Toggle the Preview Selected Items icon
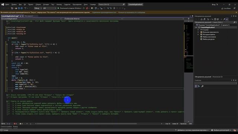The width and height of the screenshot is (238, 134). [x=227, y=19]
